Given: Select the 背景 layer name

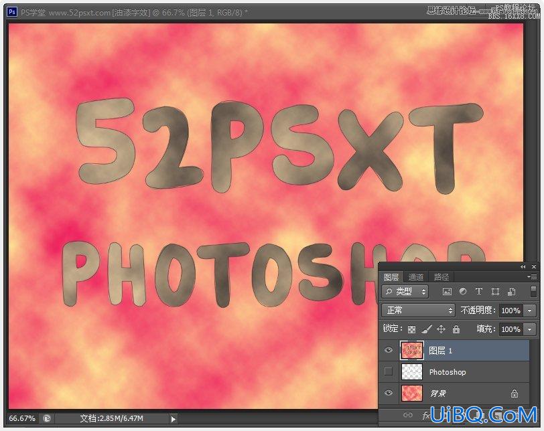Looking at the screenshot, I should click(438, 394).
